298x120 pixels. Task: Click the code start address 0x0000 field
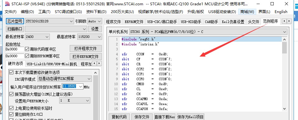coord(15,49)
